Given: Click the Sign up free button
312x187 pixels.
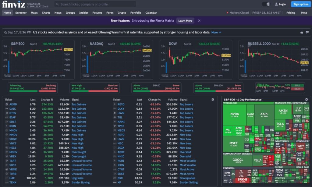Looking at the screenshot, I should (x=301, y=4).
